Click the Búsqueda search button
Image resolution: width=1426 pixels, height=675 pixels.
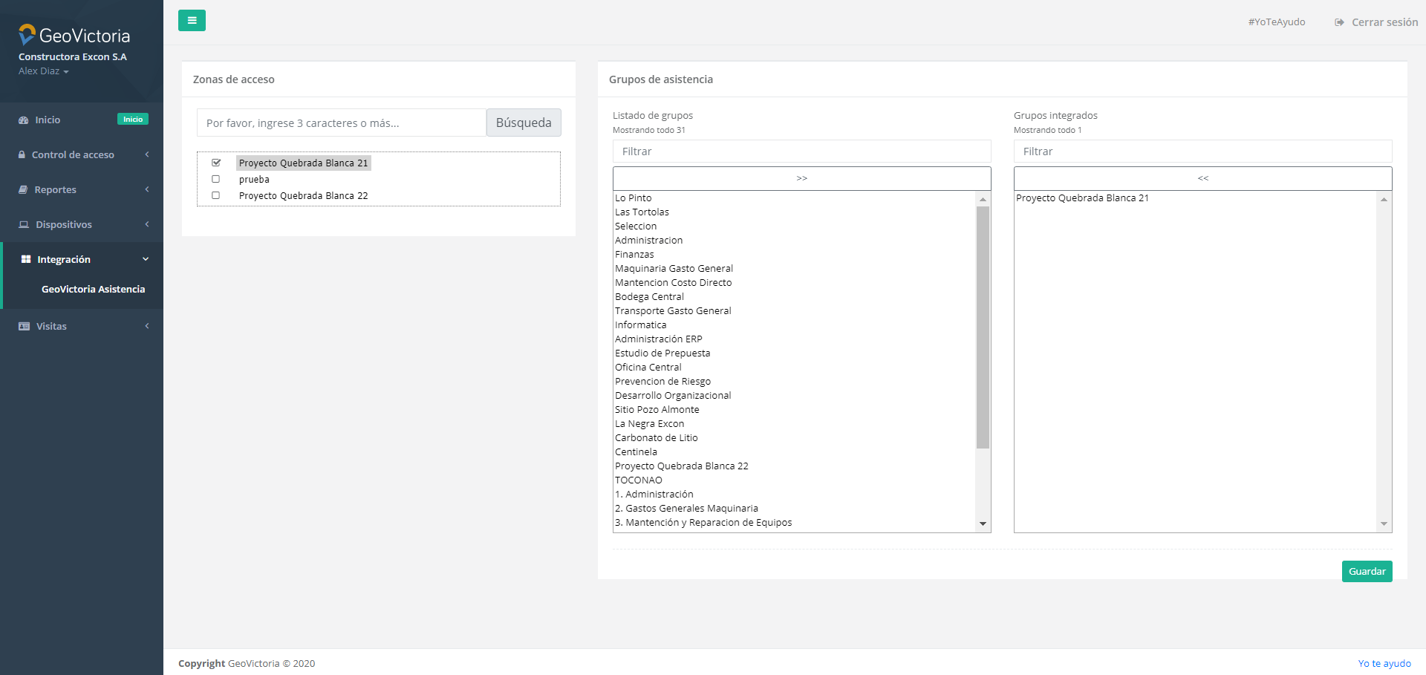click(523, 123)
